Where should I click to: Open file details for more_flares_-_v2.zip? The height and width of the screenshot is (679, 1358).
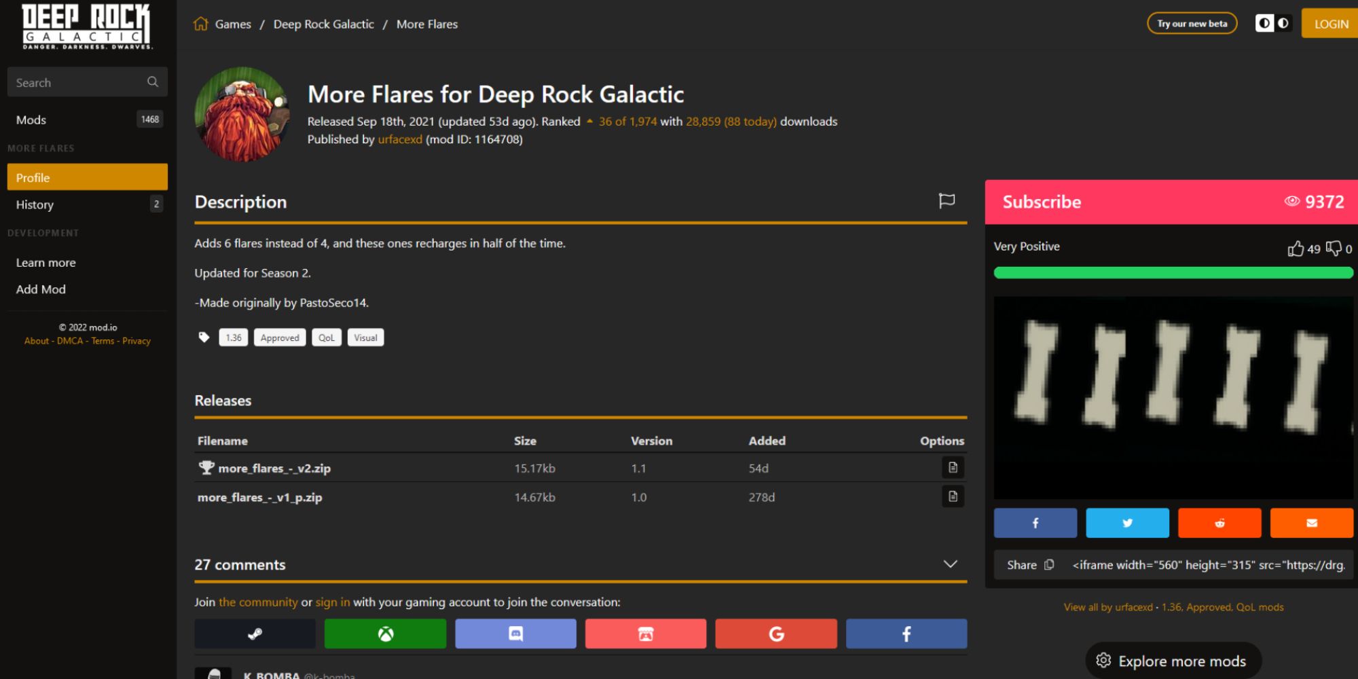coord(953,467)
